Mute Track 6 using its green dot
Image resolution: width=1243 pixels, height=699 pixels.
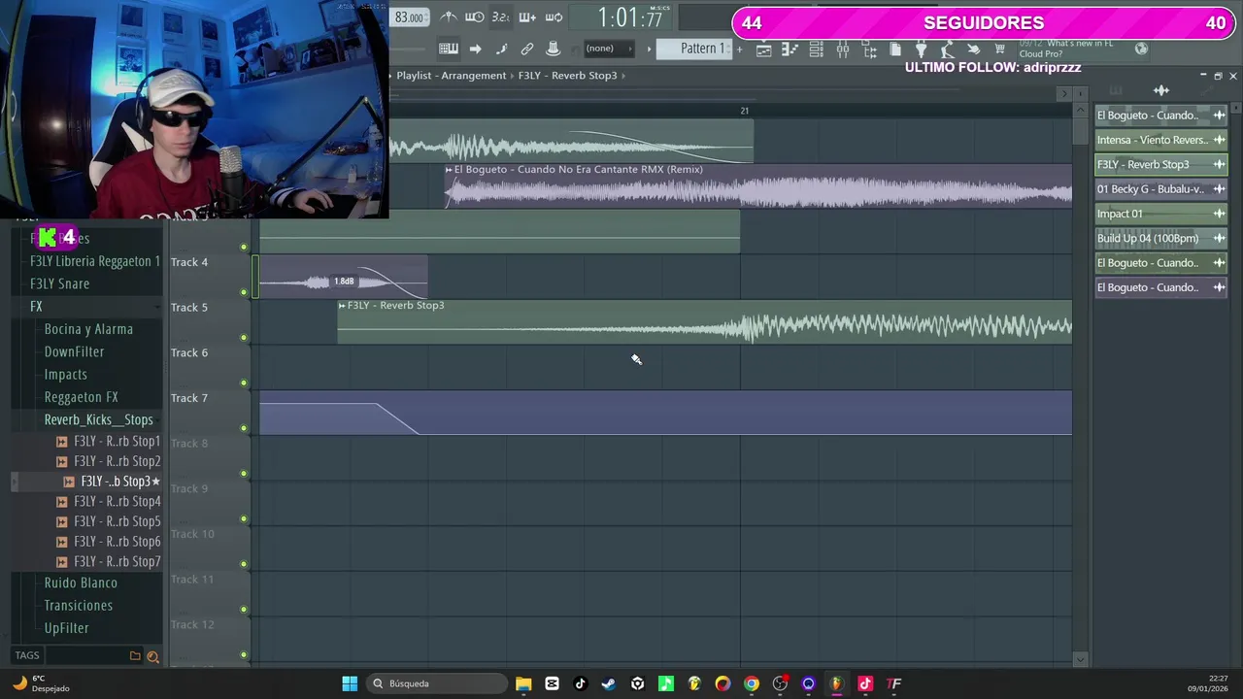(x=244, y=383)
